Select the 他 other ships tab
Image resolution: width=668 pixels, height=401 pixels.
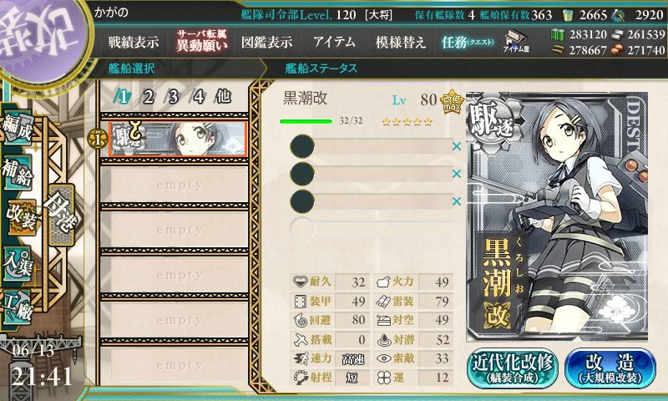click(x=223, y=96)
